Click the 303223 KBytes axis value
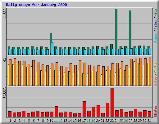The image size is (159, 124). [x=5, y=93]
